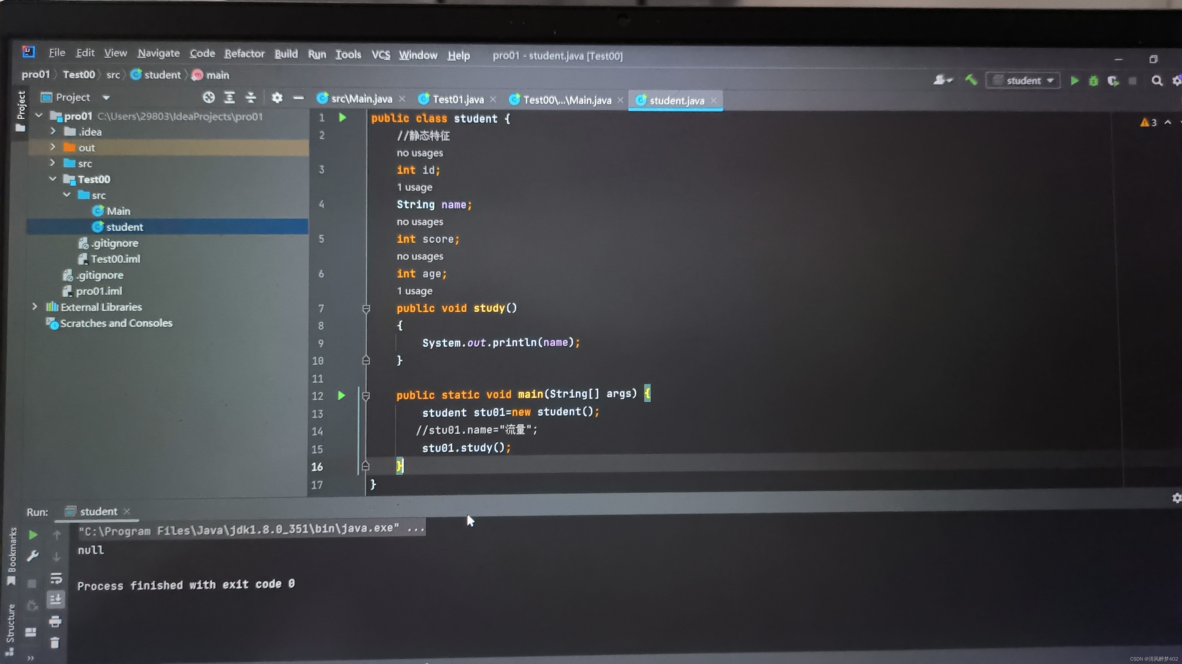Click the down stack trace arrow in the Run panel
1182x664 pixels.
(57, 557)
